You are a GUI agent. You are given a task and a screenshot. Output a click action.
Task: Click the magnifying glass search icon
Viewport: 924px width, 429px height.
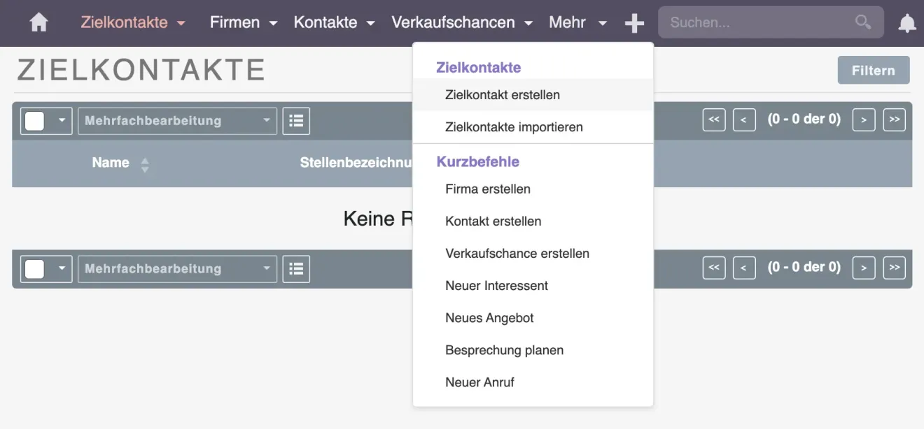(862, 22)
